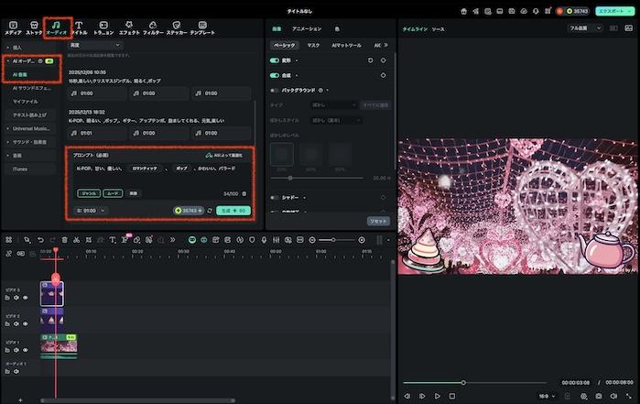Adjust the blur level slider in properties
The width and height of the screenshot is (640, 404).
(x=317, y=178)
